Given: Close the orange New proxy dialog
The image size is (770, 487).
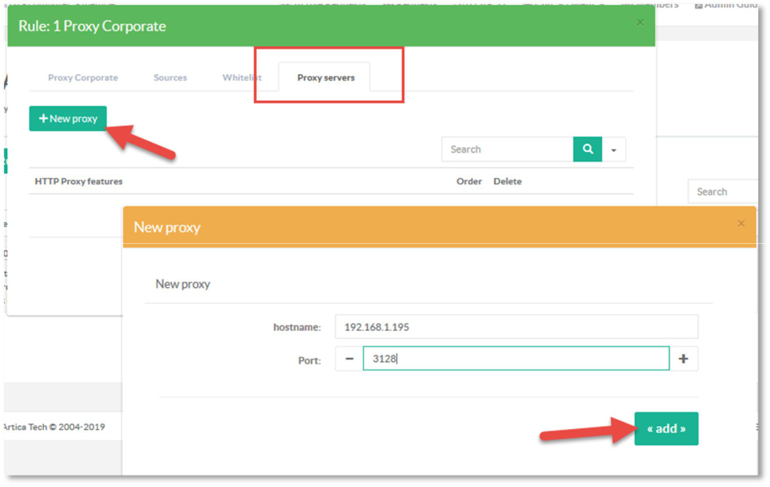Looking at the screenshot, I should tap(741, 224).
